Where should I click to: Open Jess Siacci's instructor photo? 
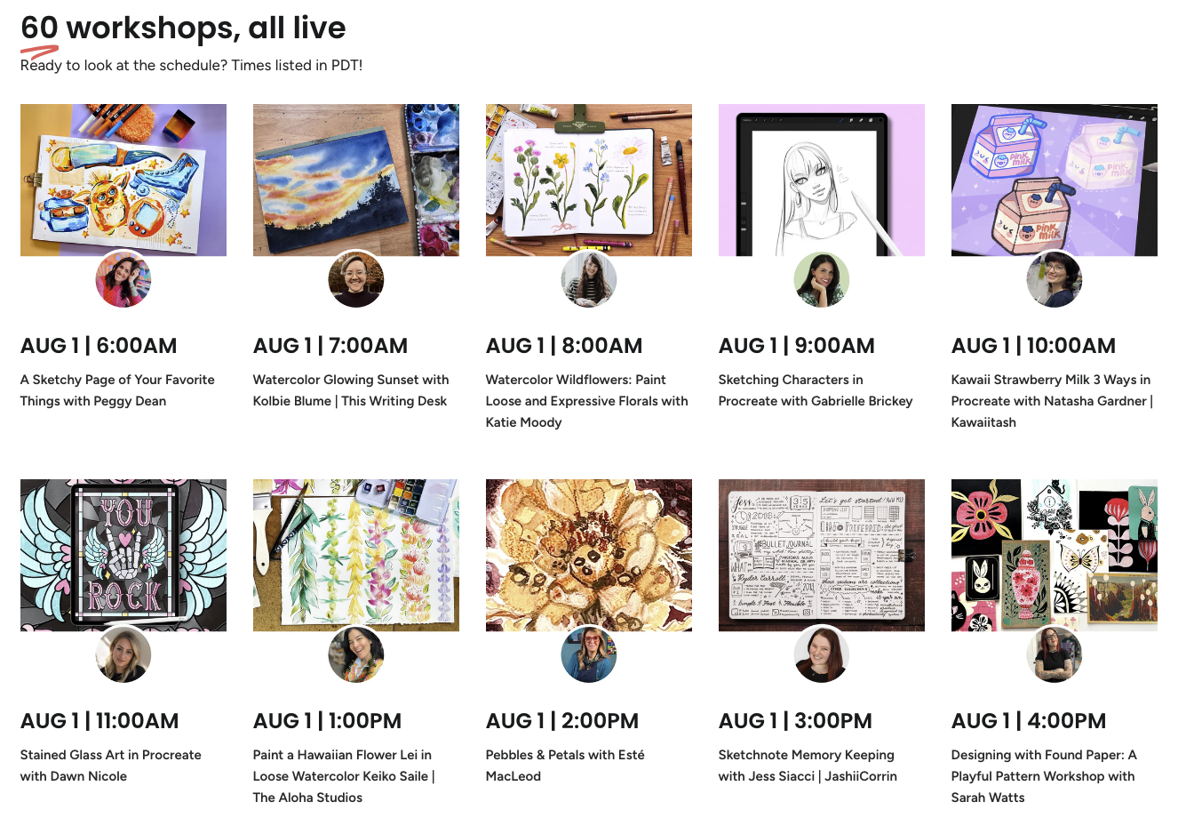point(822,654)
